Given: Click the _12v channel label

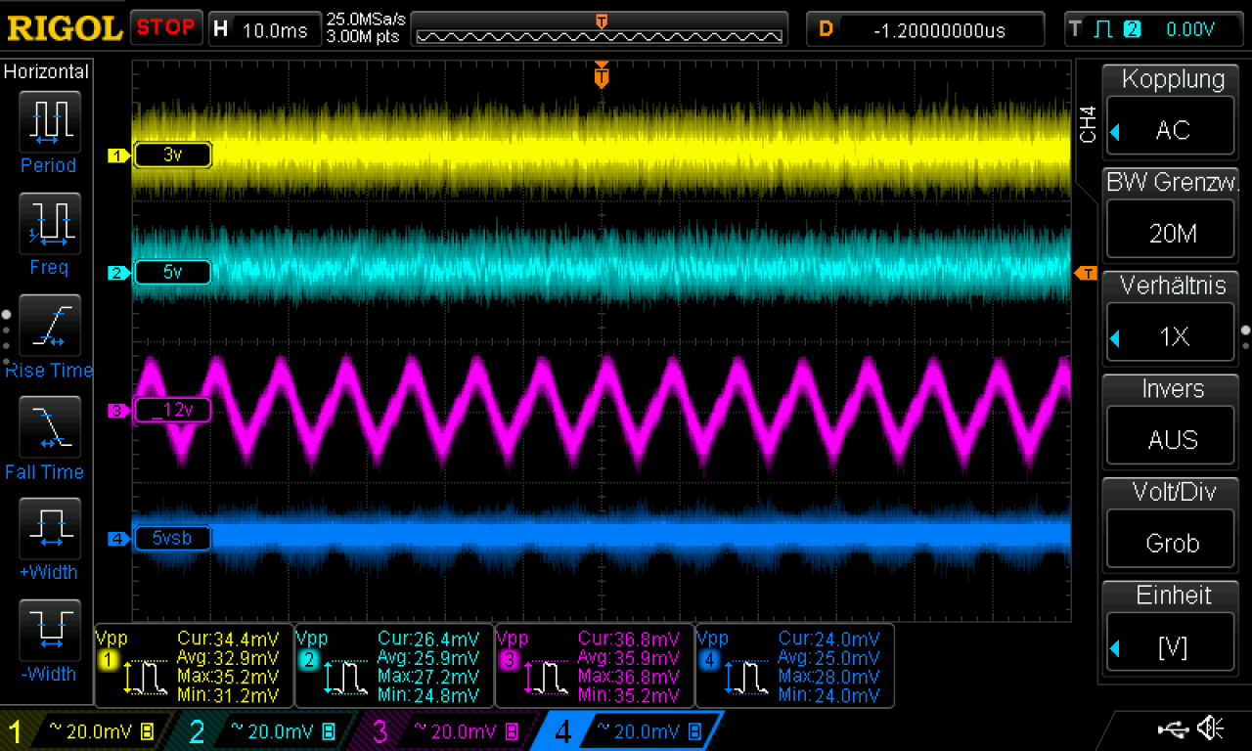Looking at the screenshot, I should tap(173, 411).
